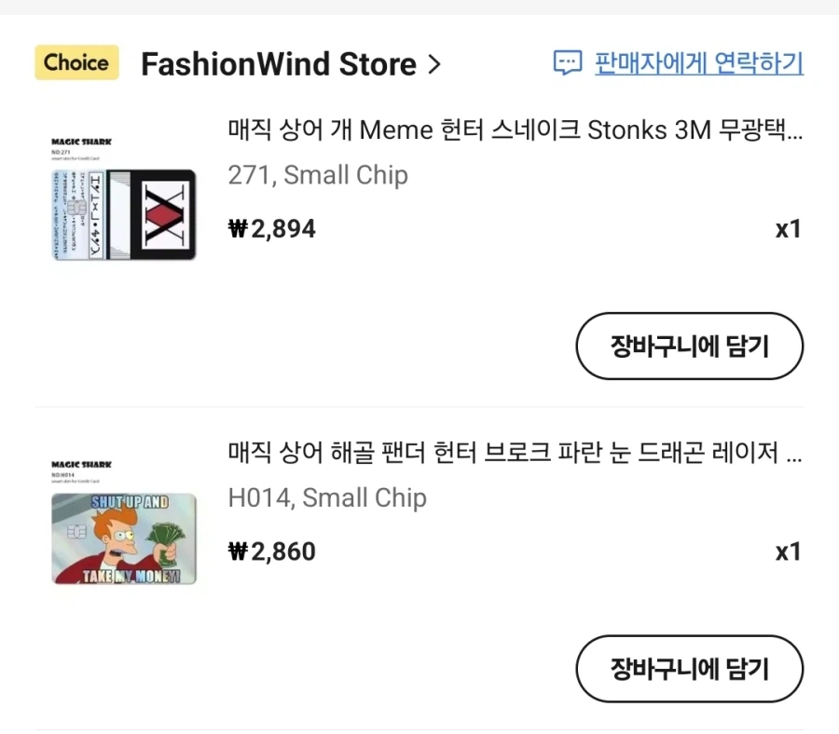Click the ₩2,860 price
This screenshot has width=839, height=734.
[272, 551]
